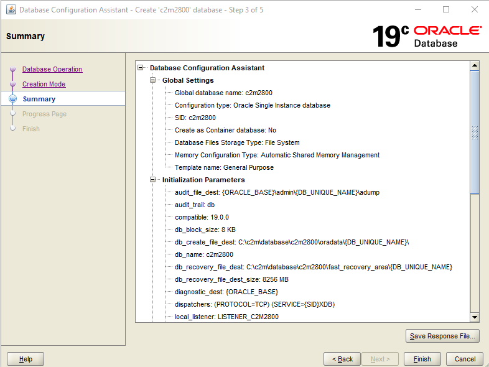Select the 'Global database name: c2m2800' row
This screenshot has width=489, height=367.
[223, 93]
